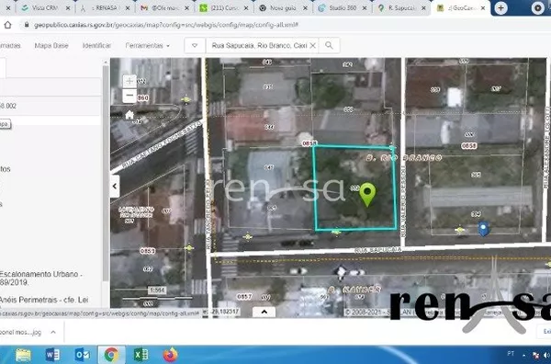The width and height of the screenshot is (551, 364).
Task: Open the Identificar tool
Action: pyautogui.click(x=96, y=45)
